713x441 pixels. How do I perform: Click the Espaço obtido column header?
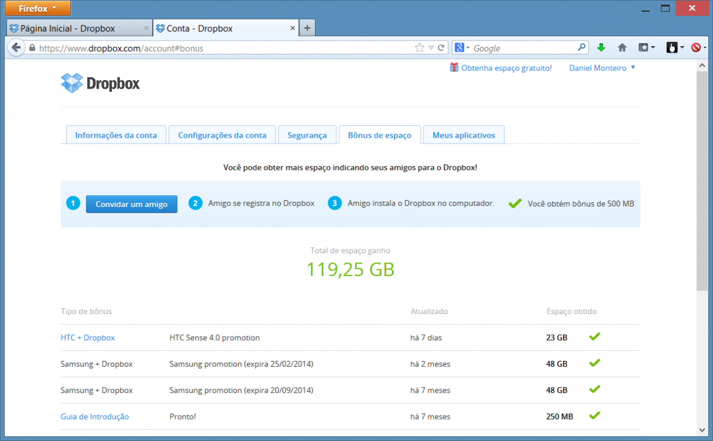572,312
